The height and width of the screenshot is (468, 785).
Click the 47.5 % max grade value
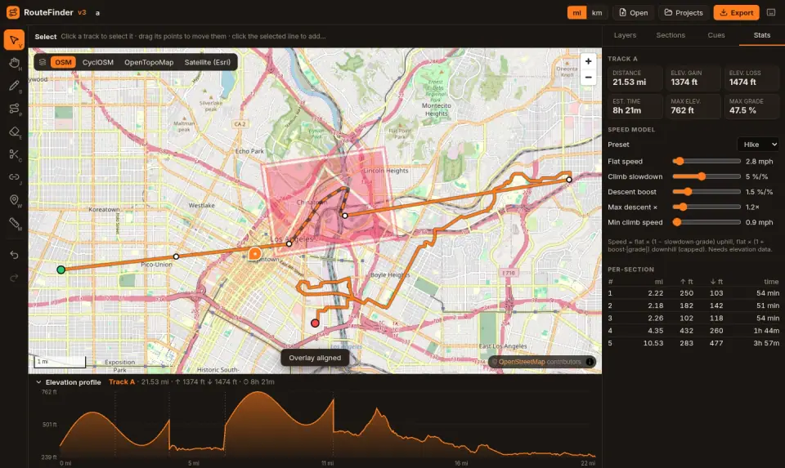[x=742, y=110]
